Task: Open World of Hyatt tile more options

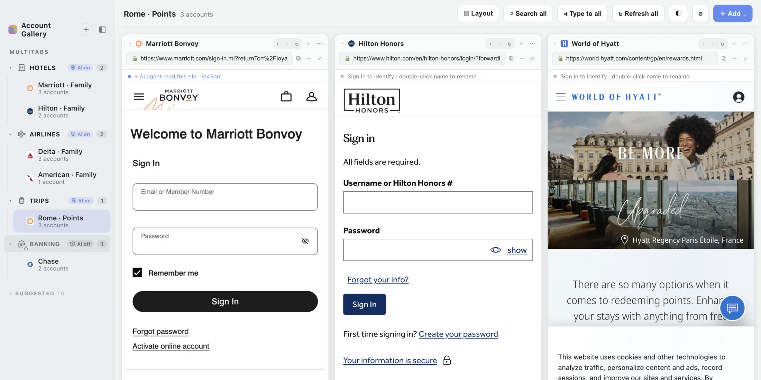Action: click(x=745, y=44)
